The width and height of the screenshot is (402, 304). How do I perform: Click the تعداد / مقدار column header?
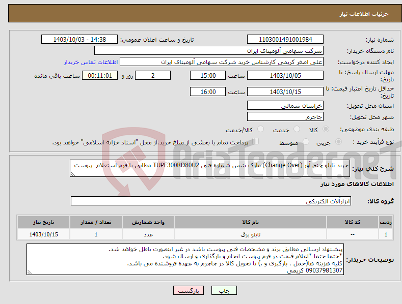(x=96, y=222)
